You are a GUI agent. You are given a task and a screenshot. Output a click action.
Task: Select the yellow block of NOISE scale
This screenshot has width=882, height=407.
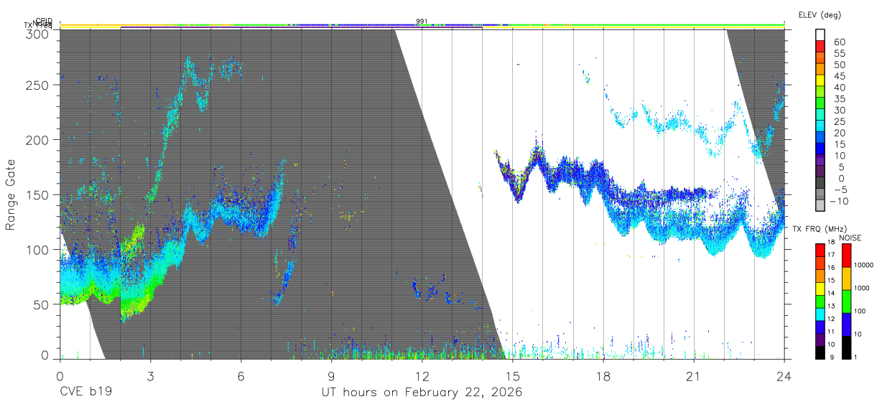847,279
